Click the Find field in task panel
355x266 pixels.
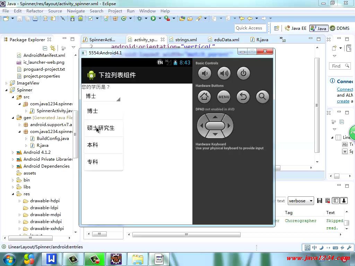click(340, 66)
